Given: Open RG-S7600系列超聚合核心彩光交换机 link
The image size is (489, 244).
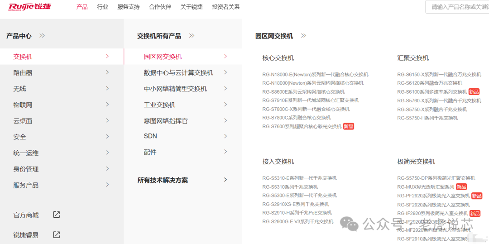Looking at the screenshot, I should [x=302, y=126].
